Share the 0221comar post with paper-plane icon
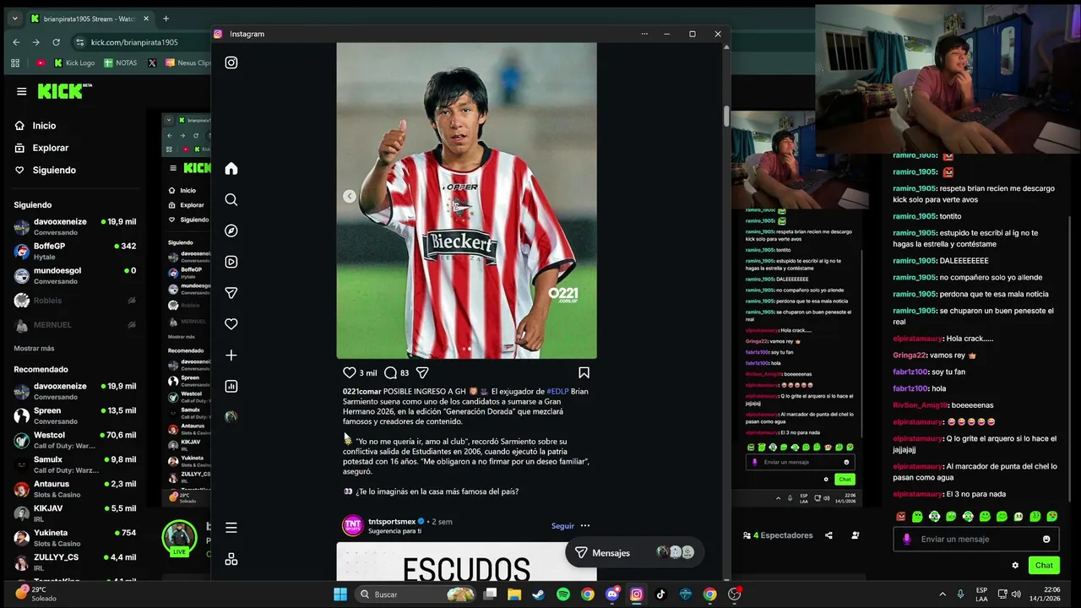Viewport: 1081px width, 608px height. 422,372
